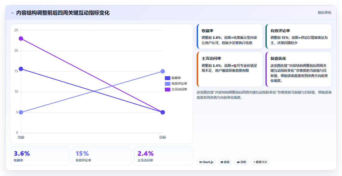The height and width of the screenshot is (176, 342).
Task: Click the page title 内容结构调整前后四周关键互动指标变化
Action: (63, 13)
